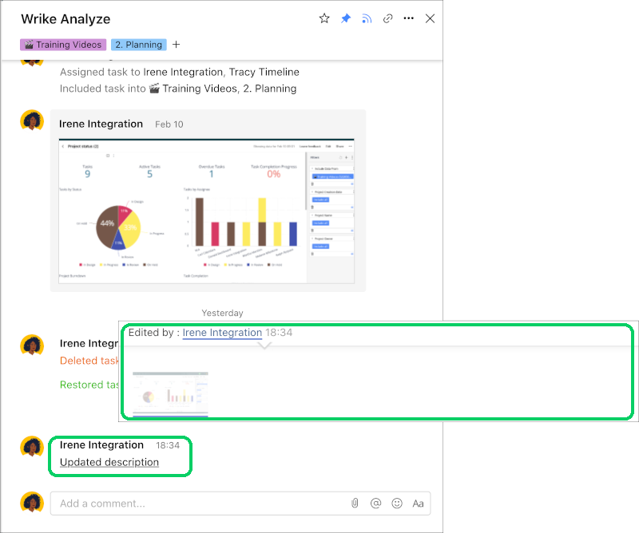
Task: Click the Wrike Analyze task title
Action: point(65,19)
